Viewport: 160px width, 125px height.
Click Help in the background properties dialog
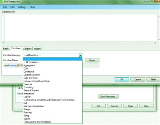click(146, 106)
